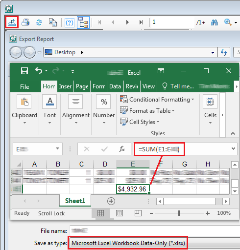
Task: Click the Print report icon
Action: click(25, 22)
